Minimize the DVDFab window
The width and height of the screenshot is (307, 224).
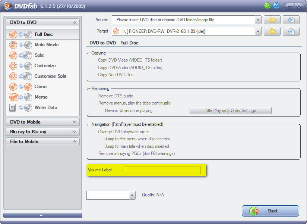(x=289, y=6)
